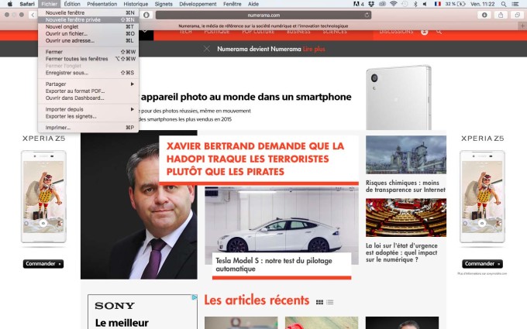Select Ouvrir dans Dashboard…
Screen dimensions: 527x329
[88, 98]
